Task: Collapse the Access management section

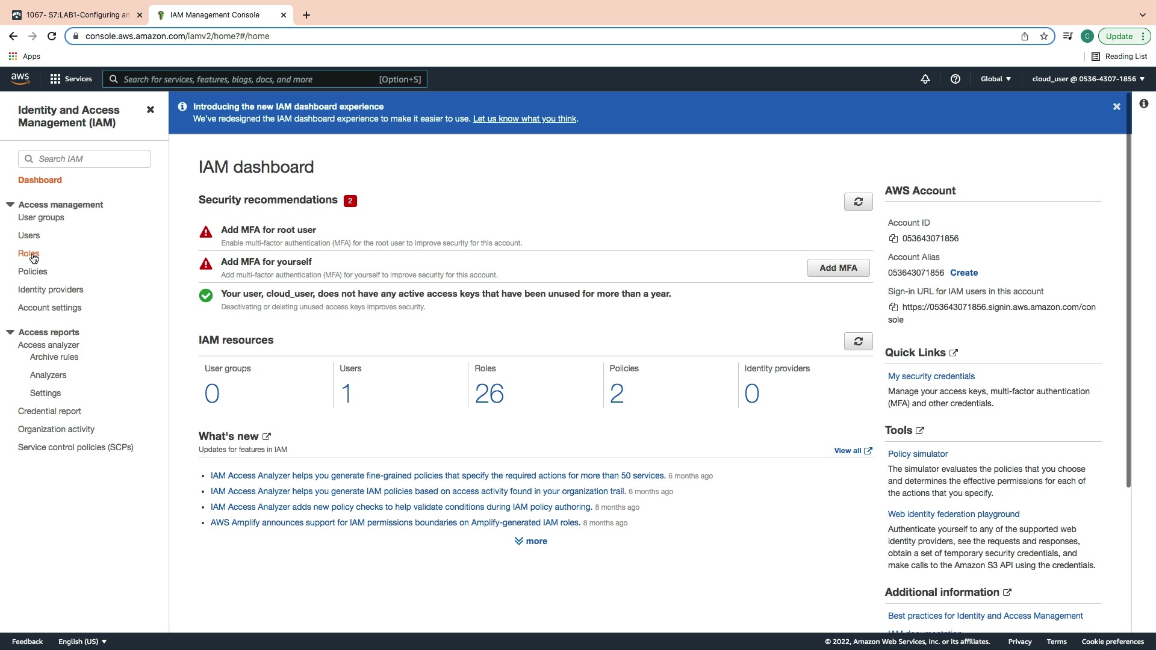Action: [x=10, y=205]
